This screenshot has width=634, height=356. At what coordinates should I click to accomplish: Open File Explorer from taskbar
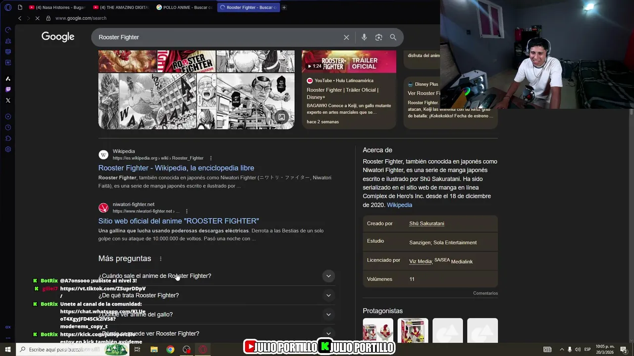154,350
